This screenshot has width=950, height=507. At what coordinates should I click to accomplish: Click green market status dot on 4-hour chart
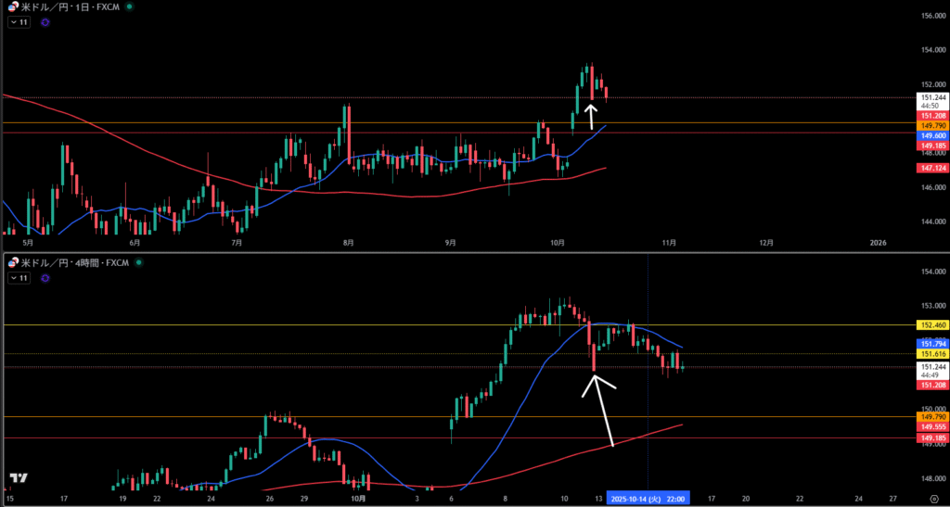coord(137,263)
